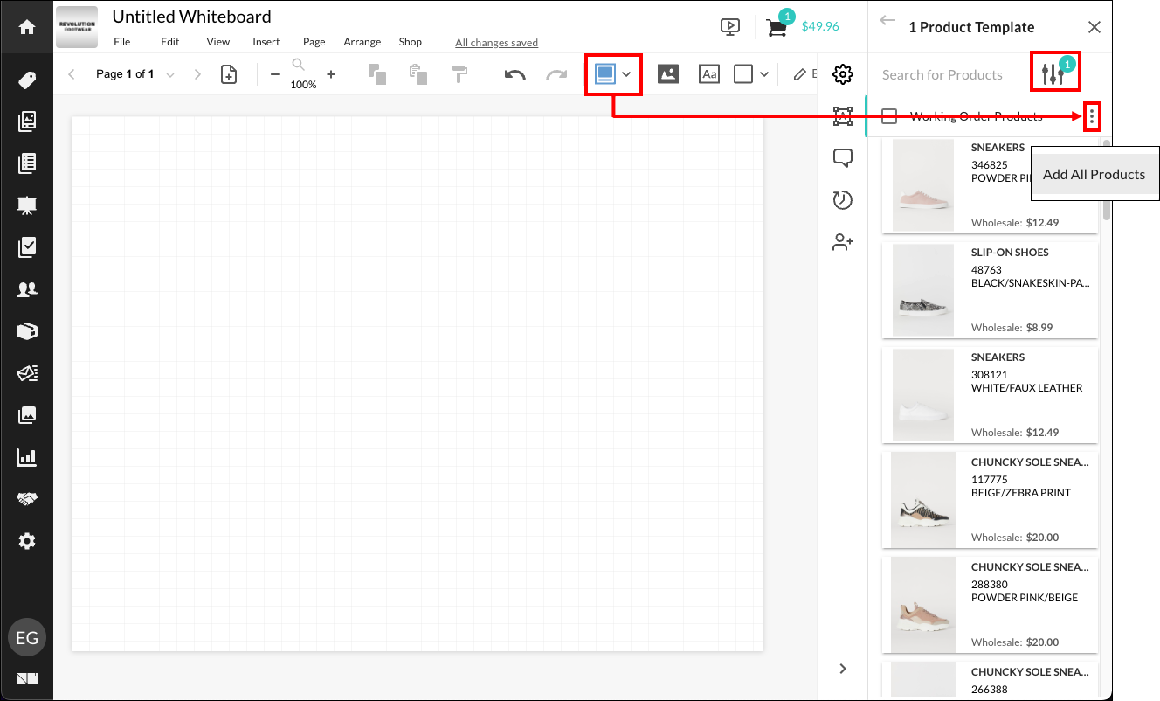Viewport: 1160px width, 701px height.
Task: Open the whiteboard settings gear icon
Action: (x=843, y=74)
